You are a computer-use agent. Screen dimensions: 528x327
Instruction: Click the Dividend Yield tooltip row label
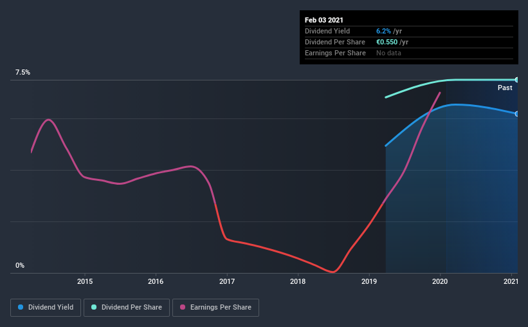327,31
